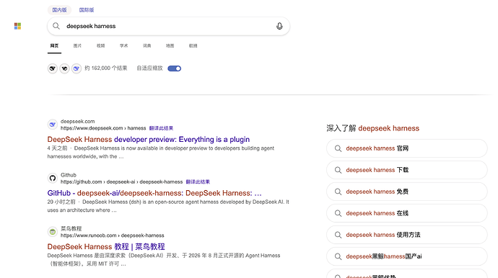This screenshot has width=498, height=278.
Task: Select the 航班 search tab
Action: (193, 45)
